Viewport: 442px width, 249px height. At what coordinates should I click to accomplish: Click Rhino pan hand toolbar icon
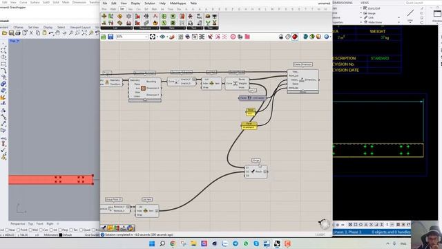coord(58,33)
